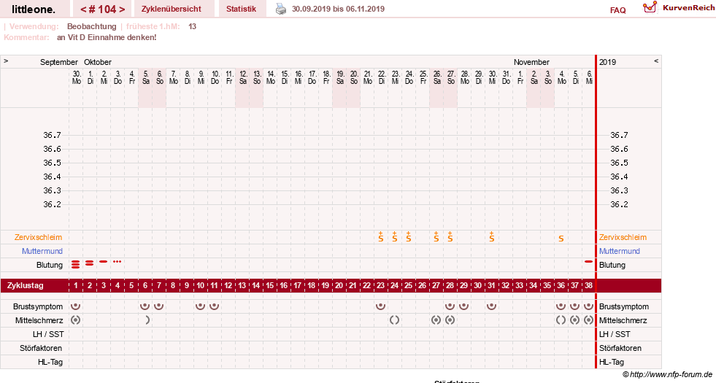The height and width of the screenshot is (383, 716).
Task: Click Zervixschleim S icon on cycle day 36
Action: pos(561,239)
